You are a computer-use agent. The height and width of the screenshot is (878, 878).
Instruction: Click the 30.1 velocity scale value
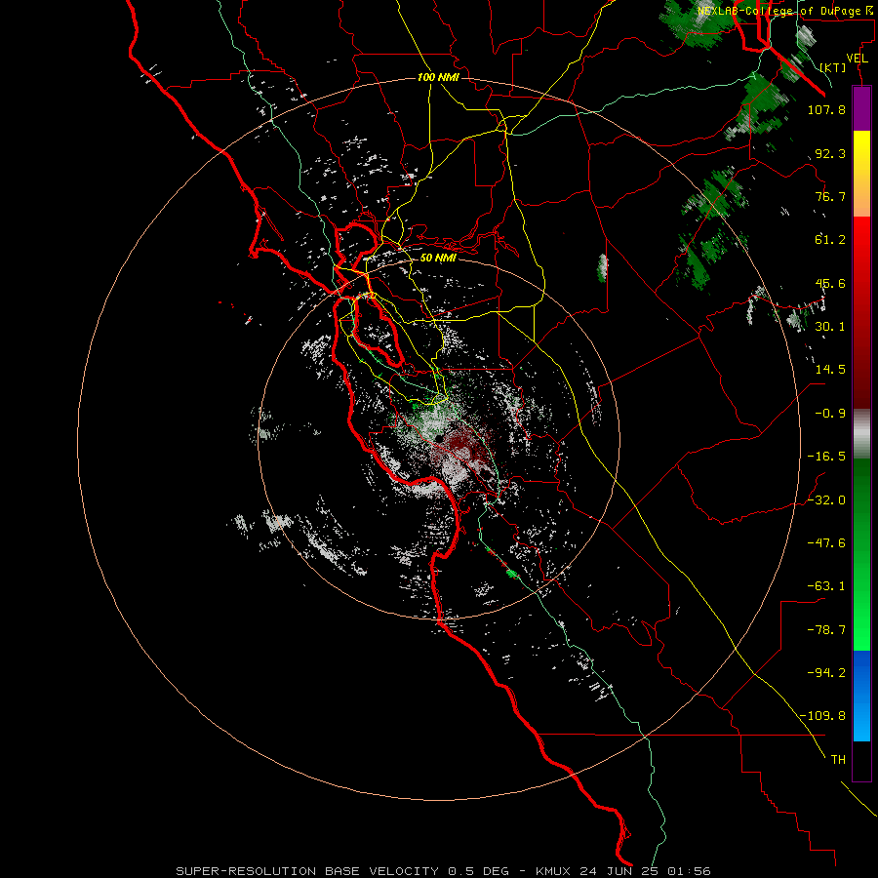click(830, 327)
